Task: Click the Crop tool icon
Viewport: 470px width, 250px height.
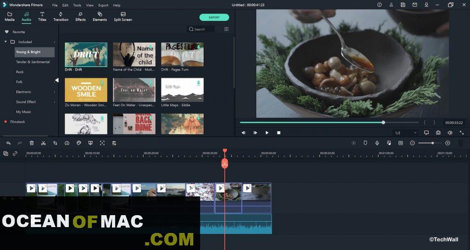Action: pyautogui.click(x=55, y=143)
